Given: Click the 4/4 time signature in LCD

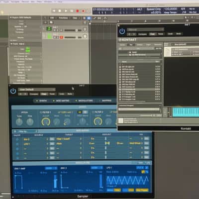Looking at the screenshot, I should [183, 8].
